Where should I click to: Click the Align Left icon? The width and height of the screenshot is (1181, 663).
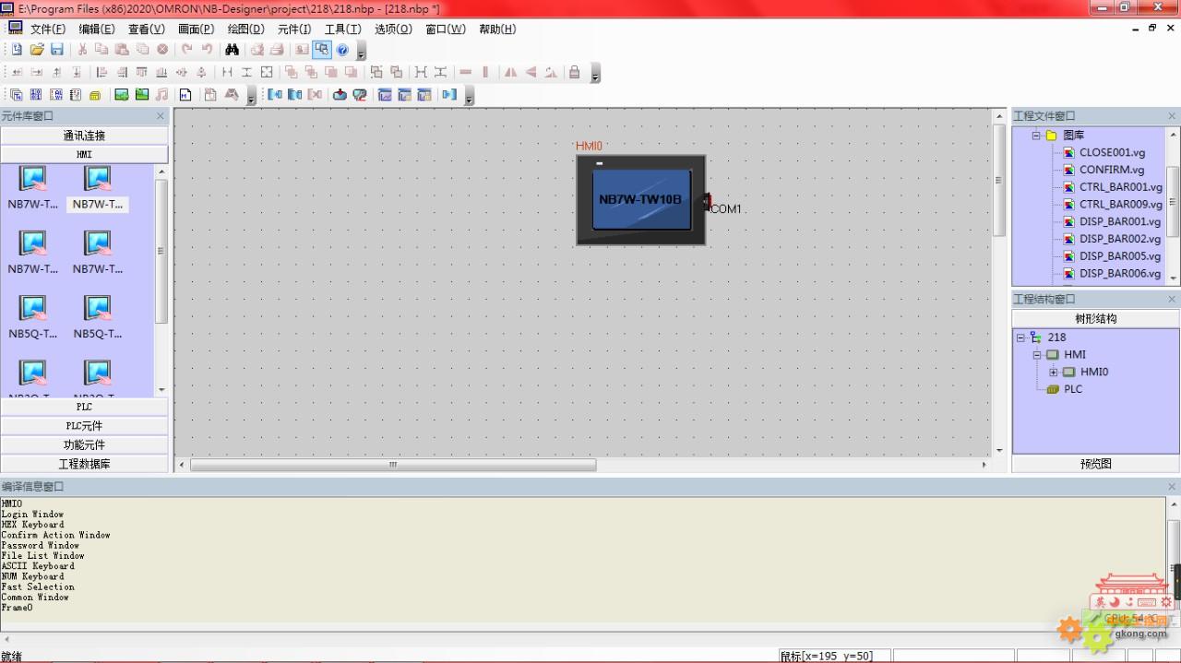pos(101,72)
